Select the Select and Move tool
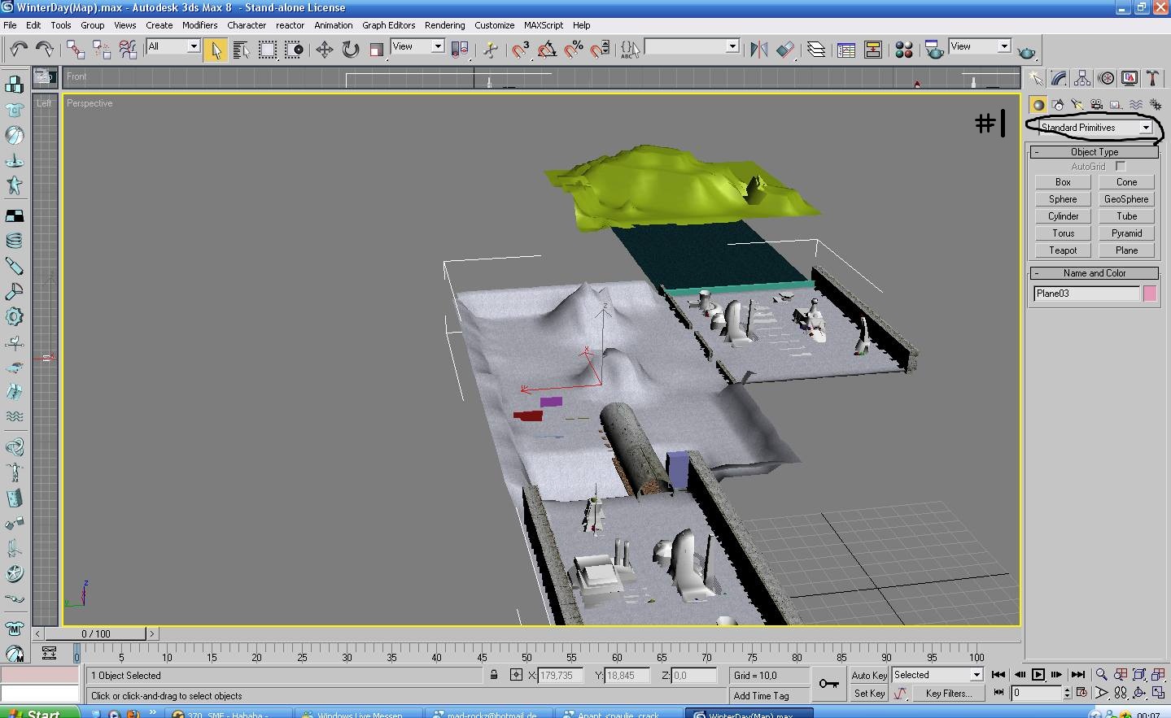The image size is (1171, 718). [x=324, y=50]
